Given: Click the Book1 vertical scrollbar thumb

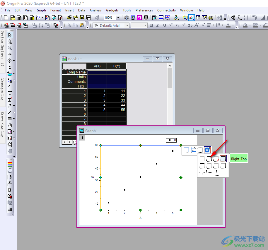Looking at the screenshot, I should coord(170,78).
